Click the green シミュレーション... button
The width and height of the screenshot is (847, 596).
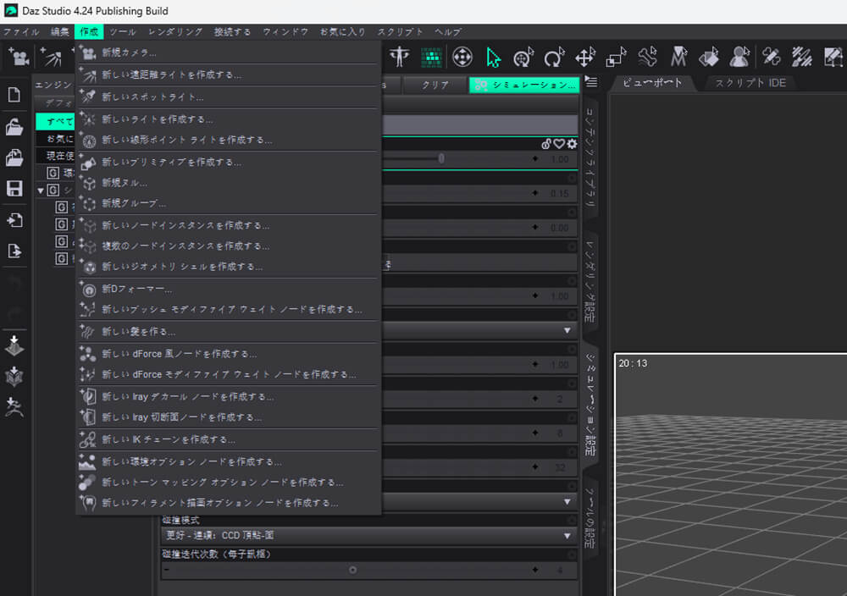(x=524, y=85)
